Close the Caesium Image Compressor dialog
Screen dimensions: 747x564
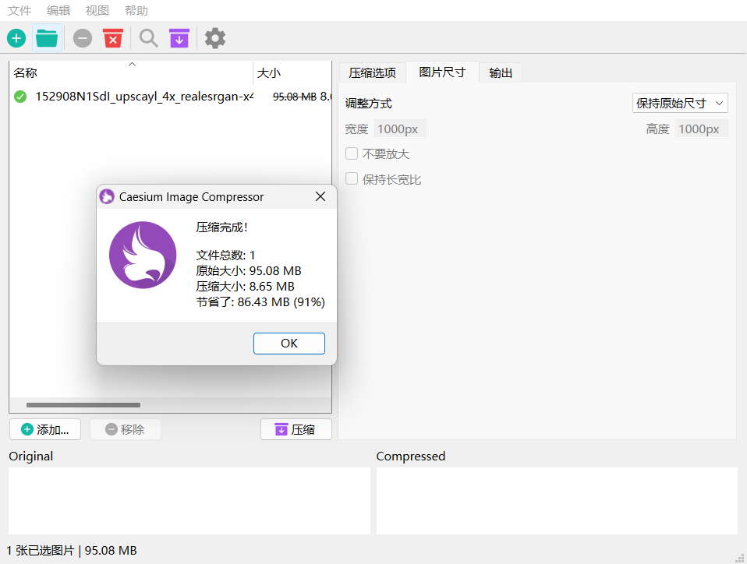(320, 197)
